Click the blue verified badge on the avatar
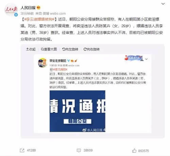This screenshot has width=170, height=156. click(16, 15)
